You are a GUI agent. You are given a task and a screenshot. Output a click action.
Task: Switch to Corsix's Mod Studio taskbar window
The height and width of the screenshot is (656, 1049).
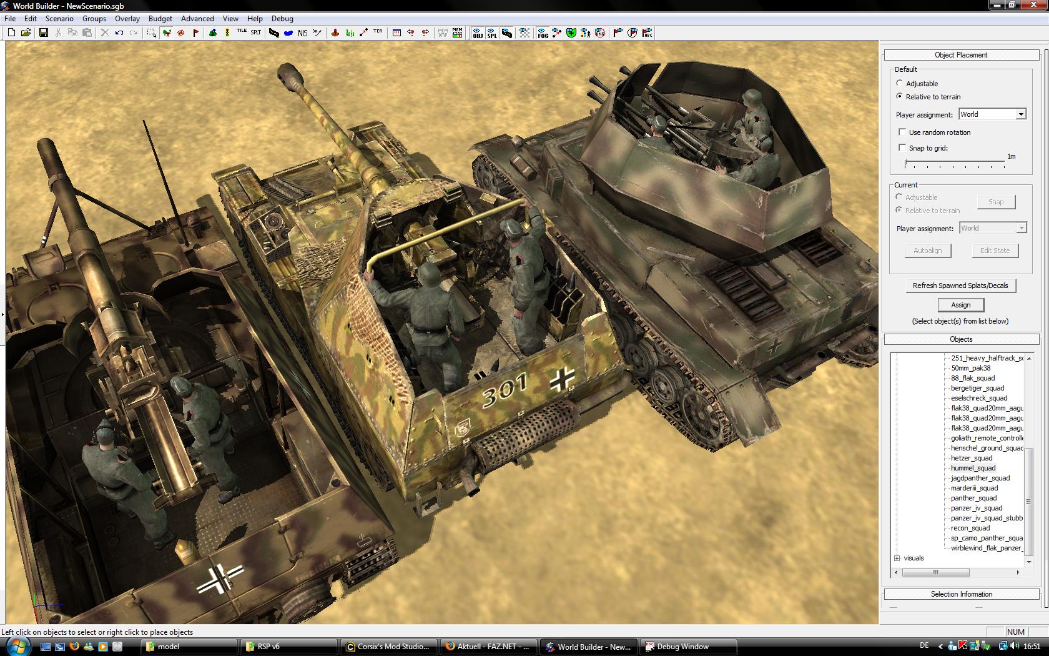[x=388, y=647]
